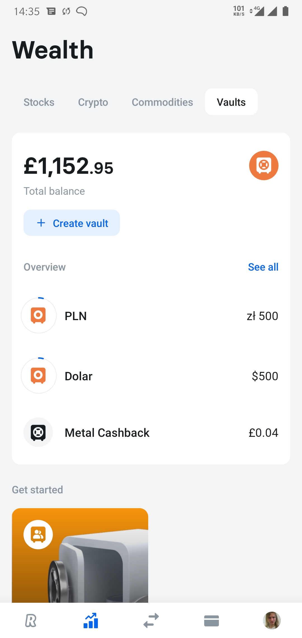
Task: Open the Revolut home tab icon
Action: pos(31,621)
